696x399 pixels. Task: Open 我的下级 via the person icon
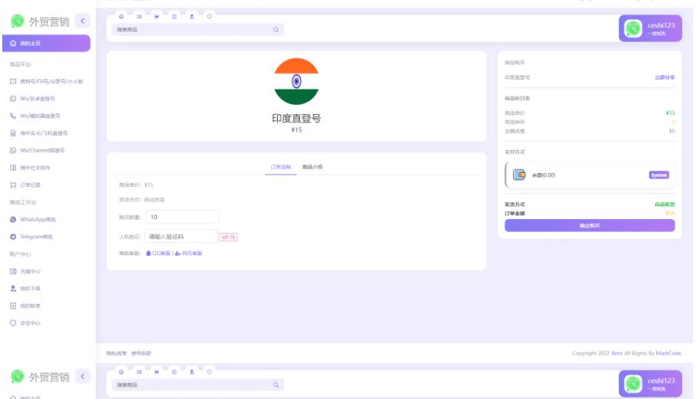coord(13,289)
